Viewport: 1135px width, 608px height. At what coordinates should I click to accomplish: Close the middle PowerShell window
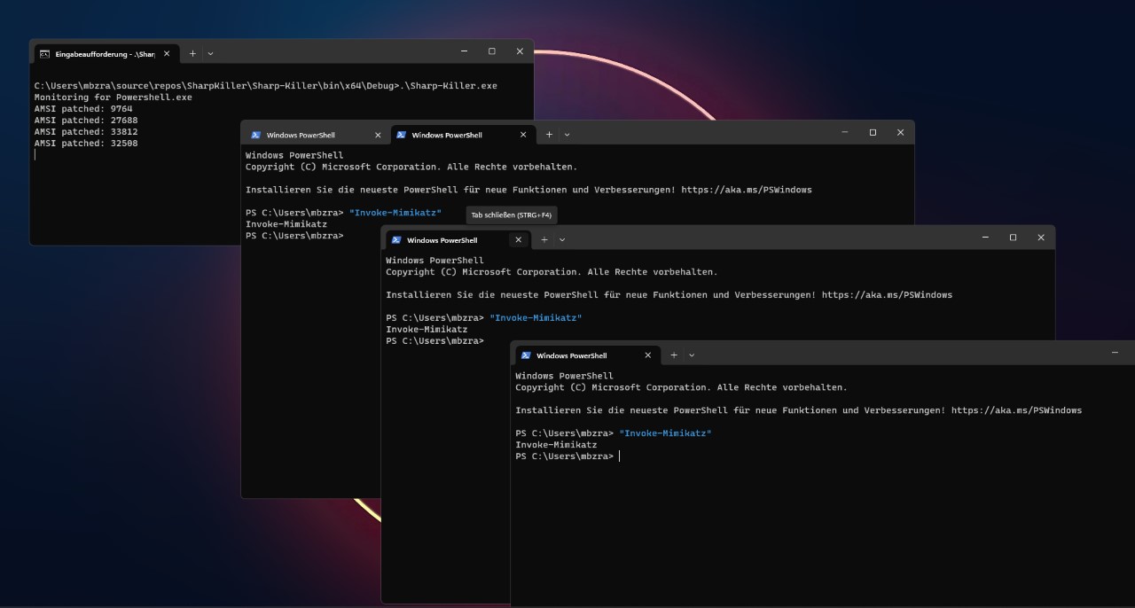click(x=1041, y=238)
